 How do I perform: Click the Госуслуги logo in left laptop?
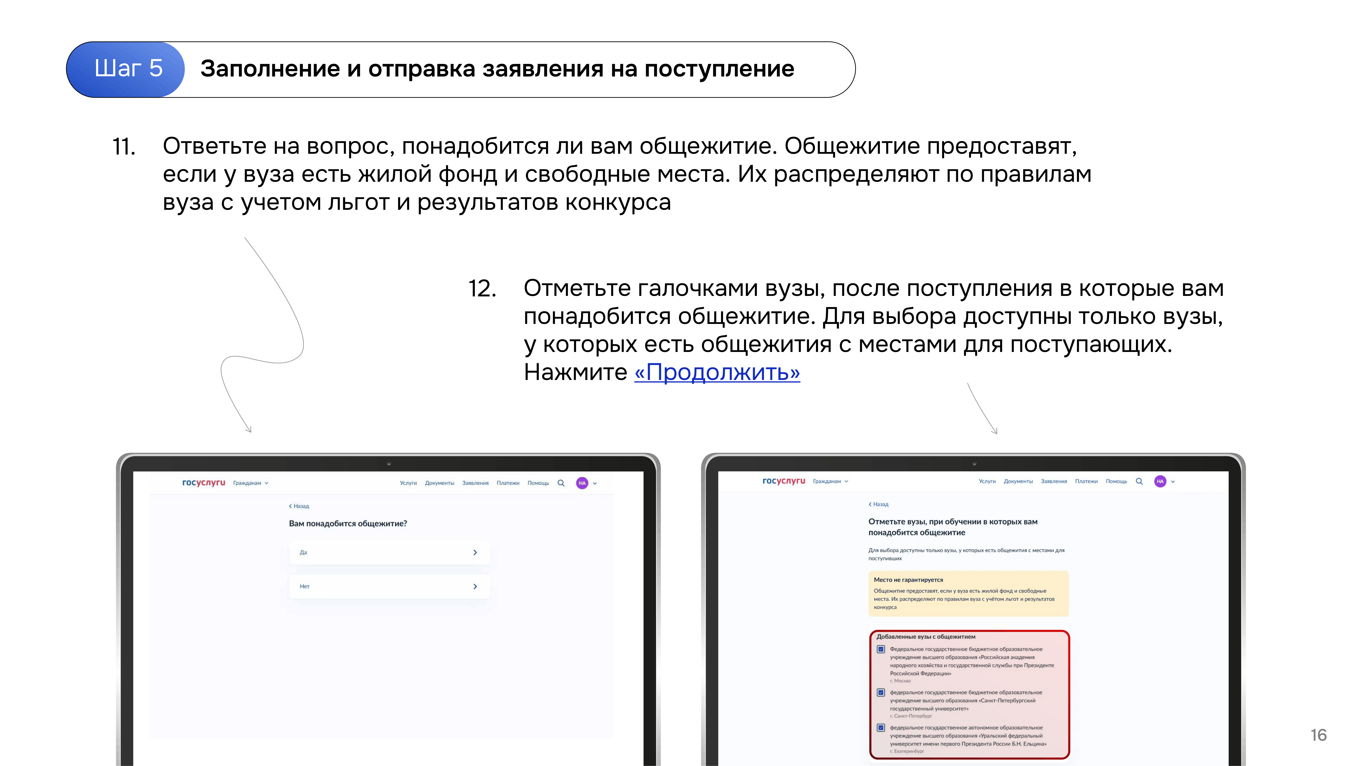tap(204, 483)
